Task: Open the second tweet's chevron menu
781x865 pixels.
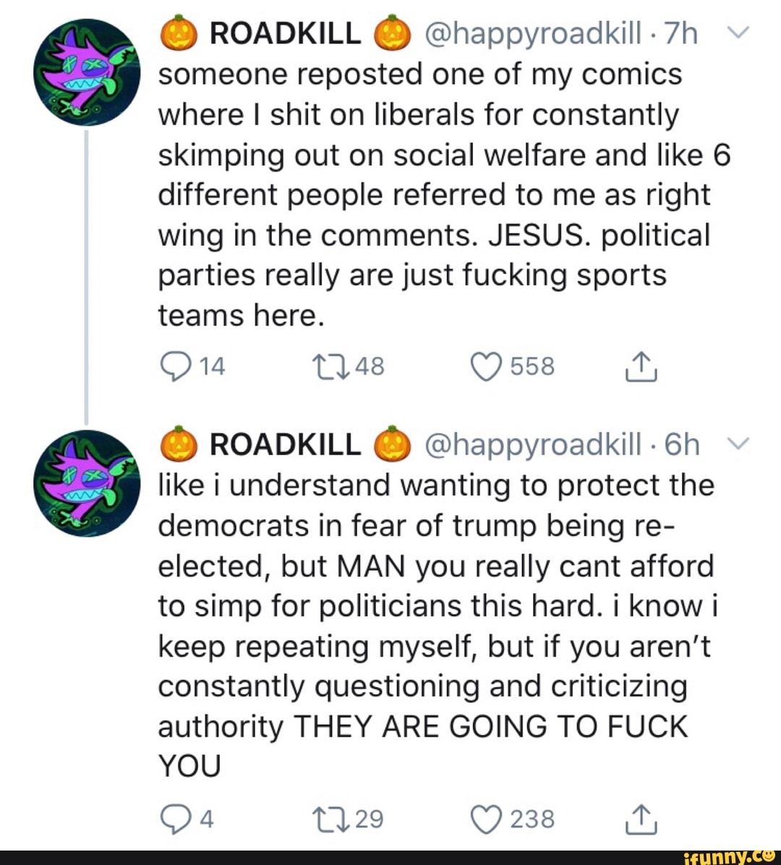Action: (743, 443)
